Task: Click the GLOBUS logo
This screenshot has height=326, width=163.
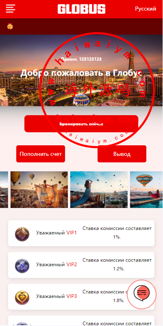Action: pos(81,9)
